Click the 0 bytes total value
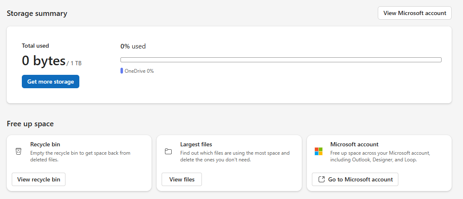The image size is (463, 199). point(43,61)
